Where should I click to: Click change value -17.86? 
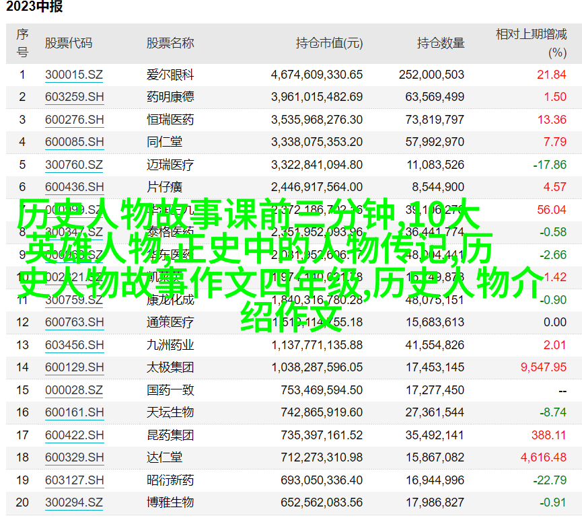[x=550, y=165]
